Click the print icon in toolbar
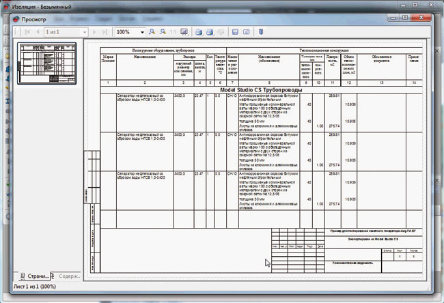 [x=198, y=32]
